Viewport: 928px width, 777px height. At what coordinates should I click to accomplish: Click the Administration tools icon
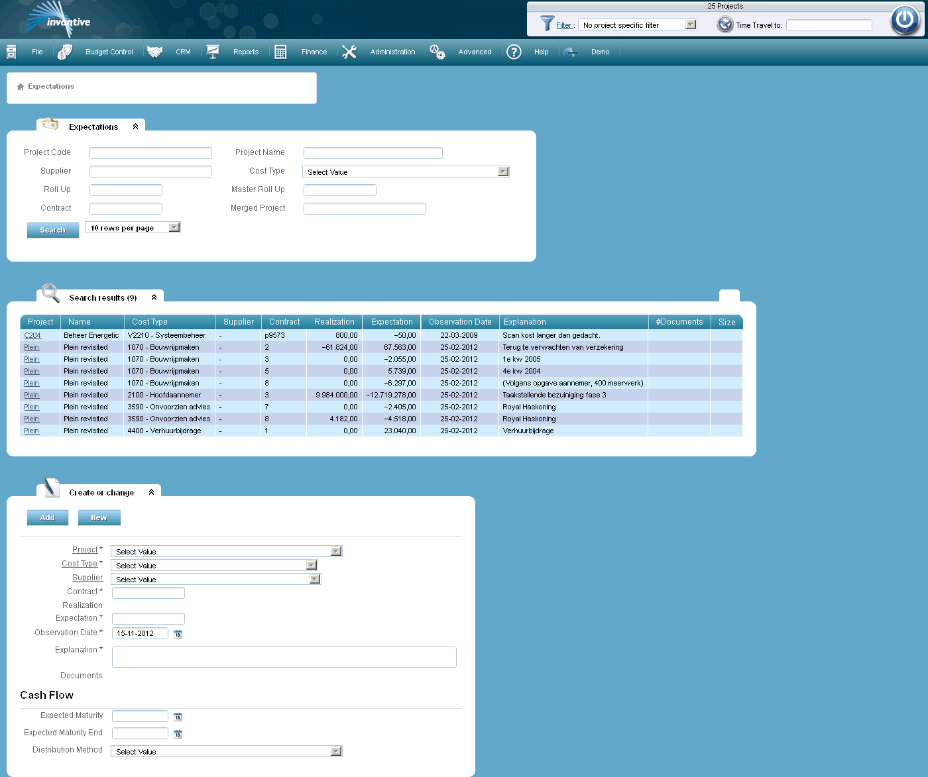coord(349,52)
